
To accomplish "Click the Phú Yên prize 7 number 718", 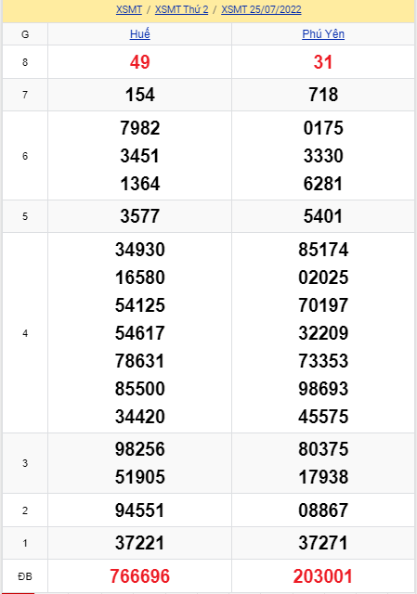I will (x=323, y=95).
